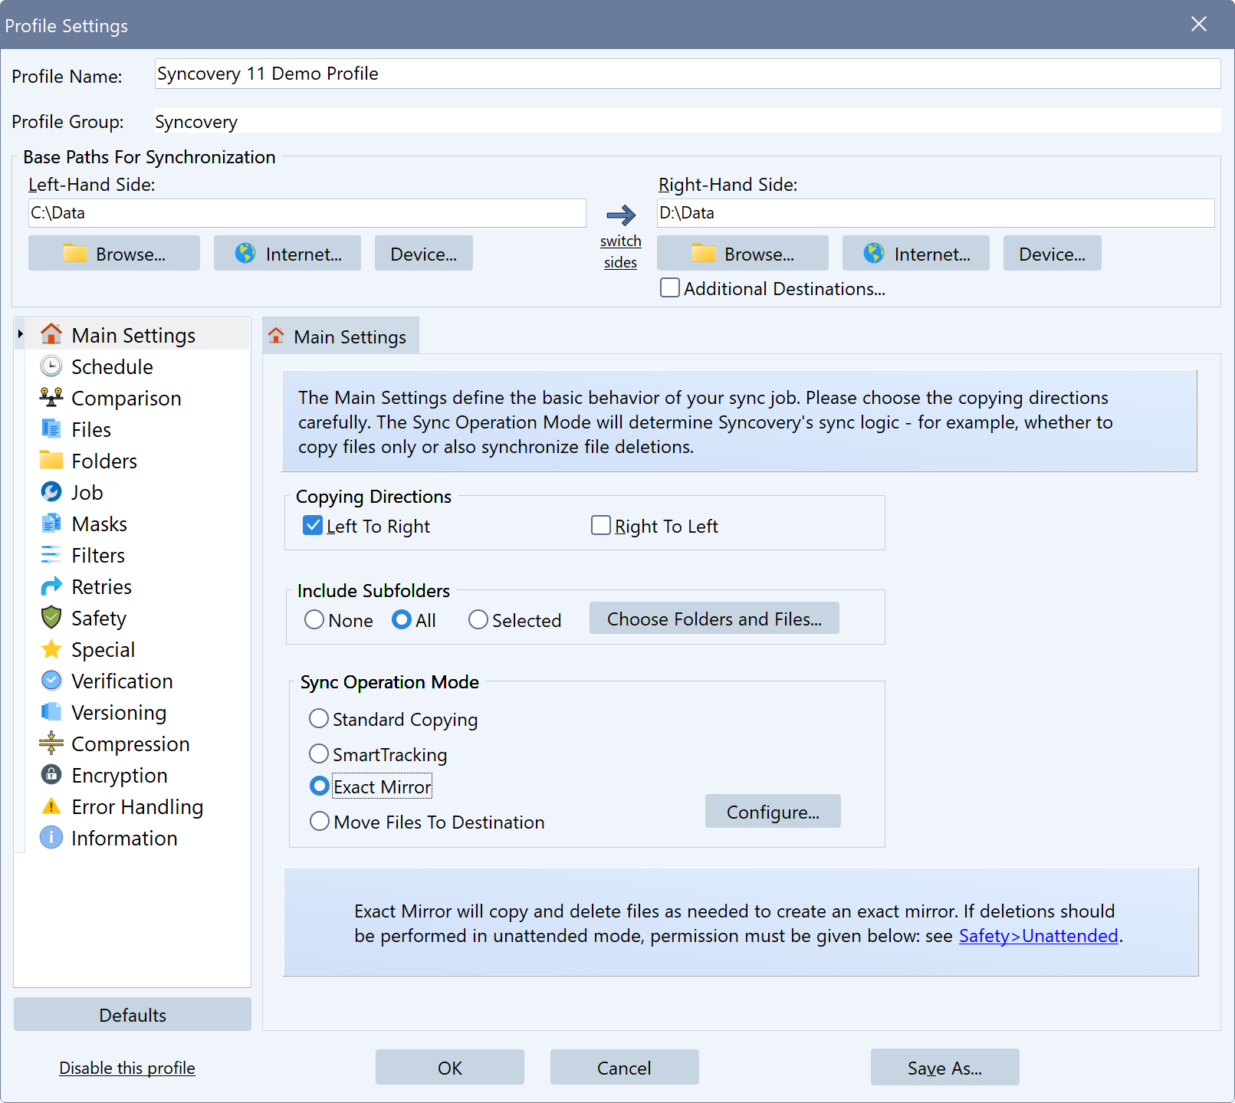Click the Masks sidebar icon
Screen dimensions: 1235x1103
(x=50, y=524)
